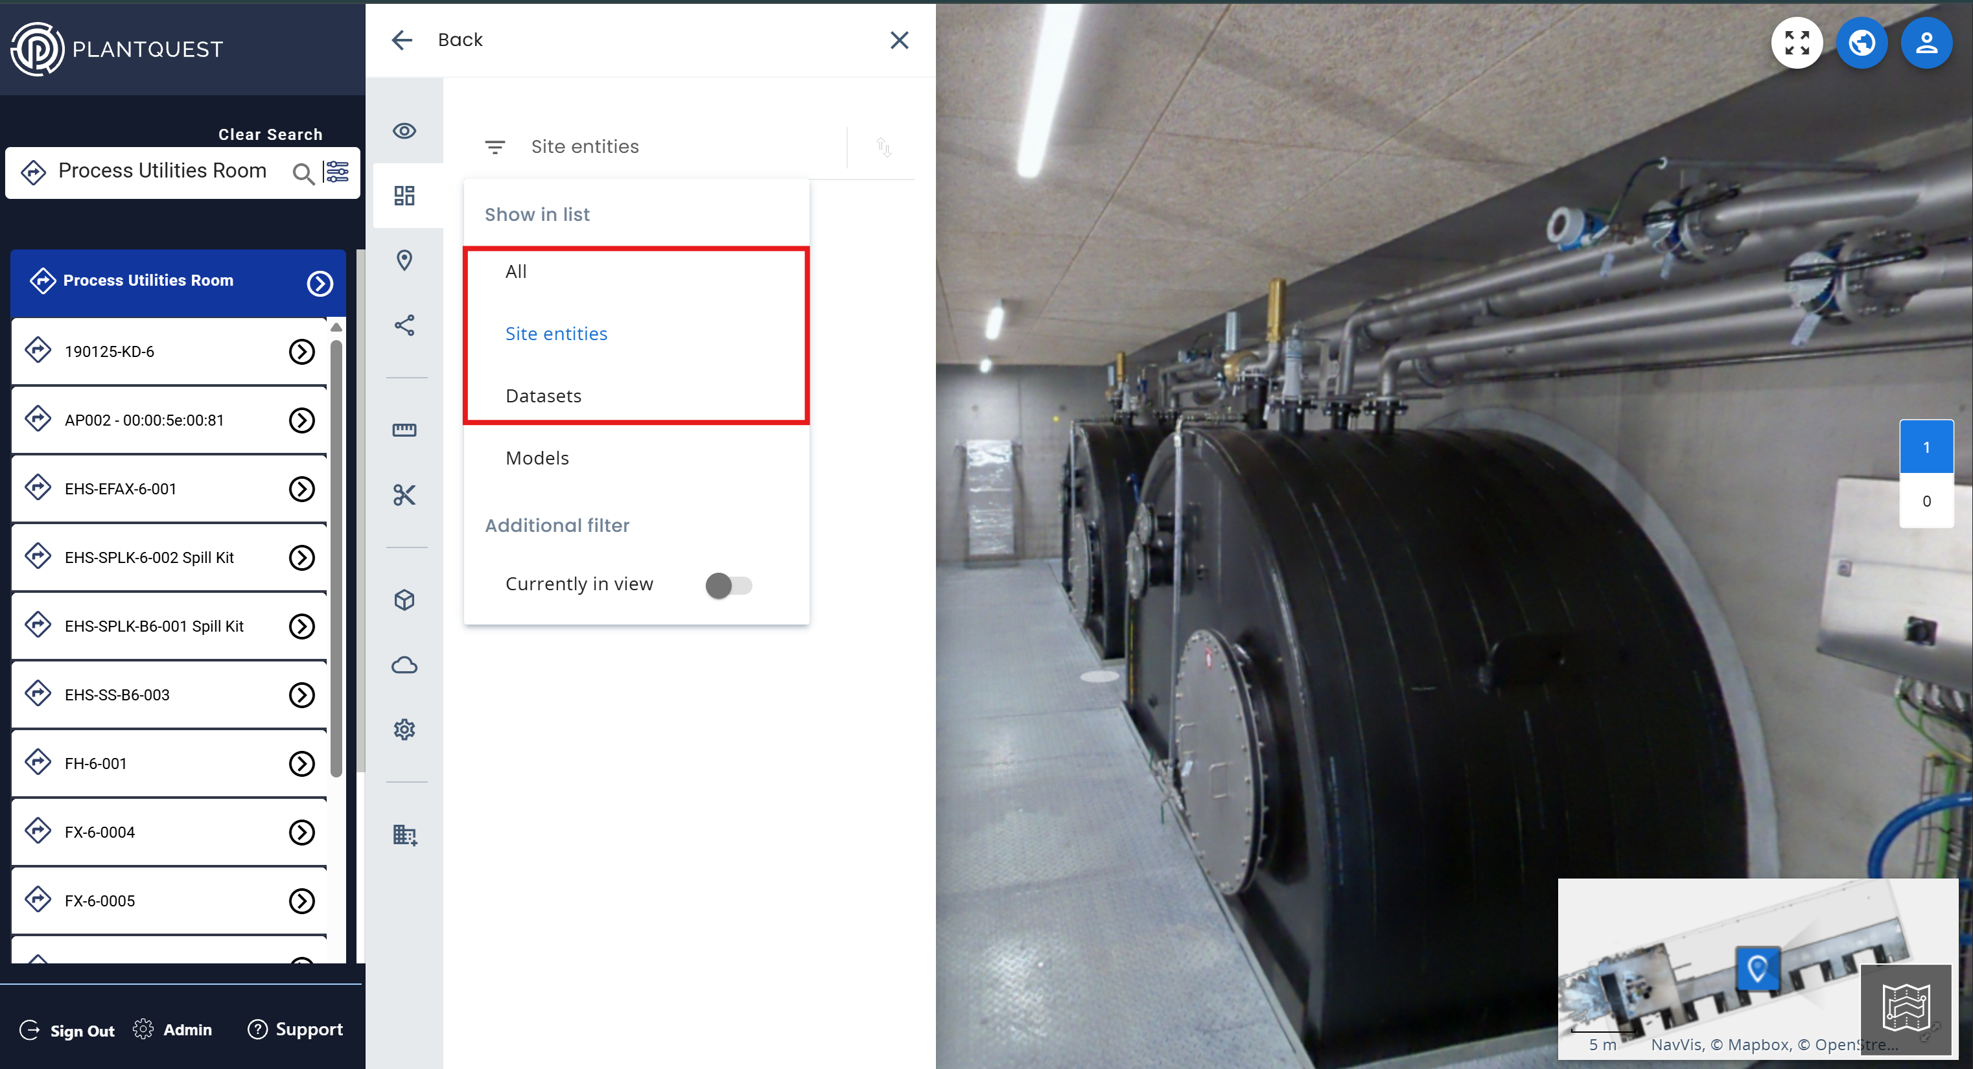1973x1069 pixels.
Task: Select the scissors crop tool
Action: coord(404,495)
